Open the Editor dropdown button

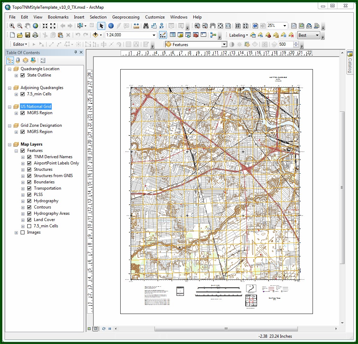coord(20,44)
